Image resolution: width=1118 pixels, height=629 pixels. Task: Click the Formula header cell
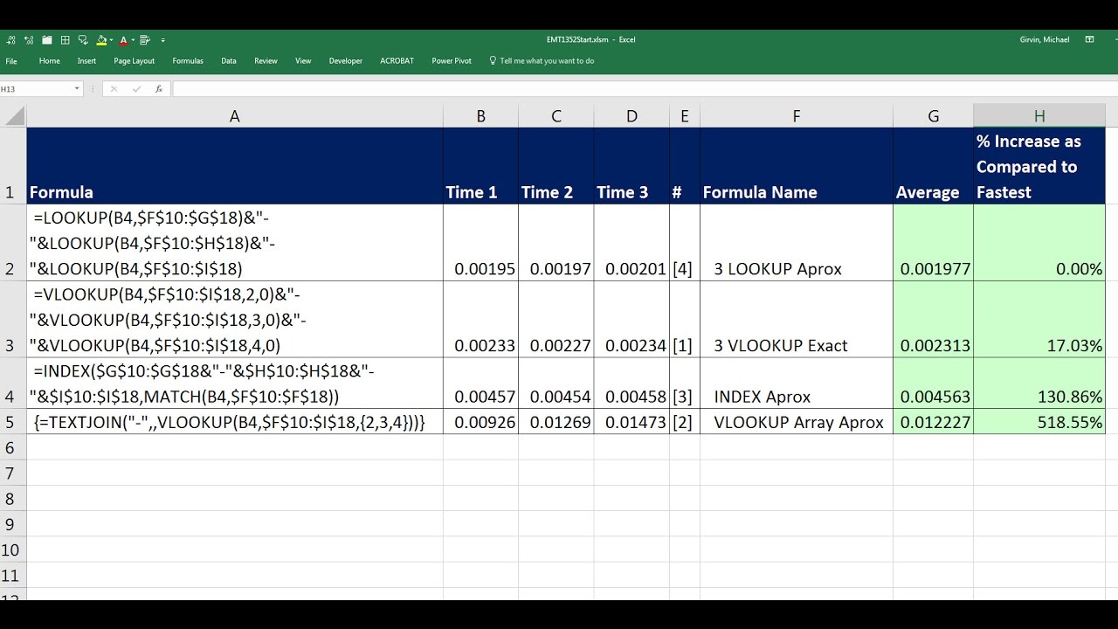click(x=235, y=166)
